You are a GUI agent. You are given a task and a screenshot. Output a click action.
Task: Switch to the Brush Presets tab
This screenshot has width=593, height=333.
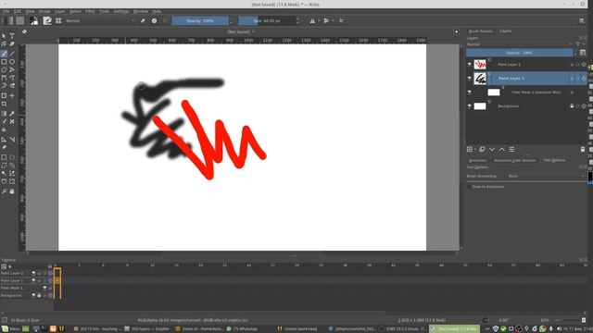click(480, 31)
